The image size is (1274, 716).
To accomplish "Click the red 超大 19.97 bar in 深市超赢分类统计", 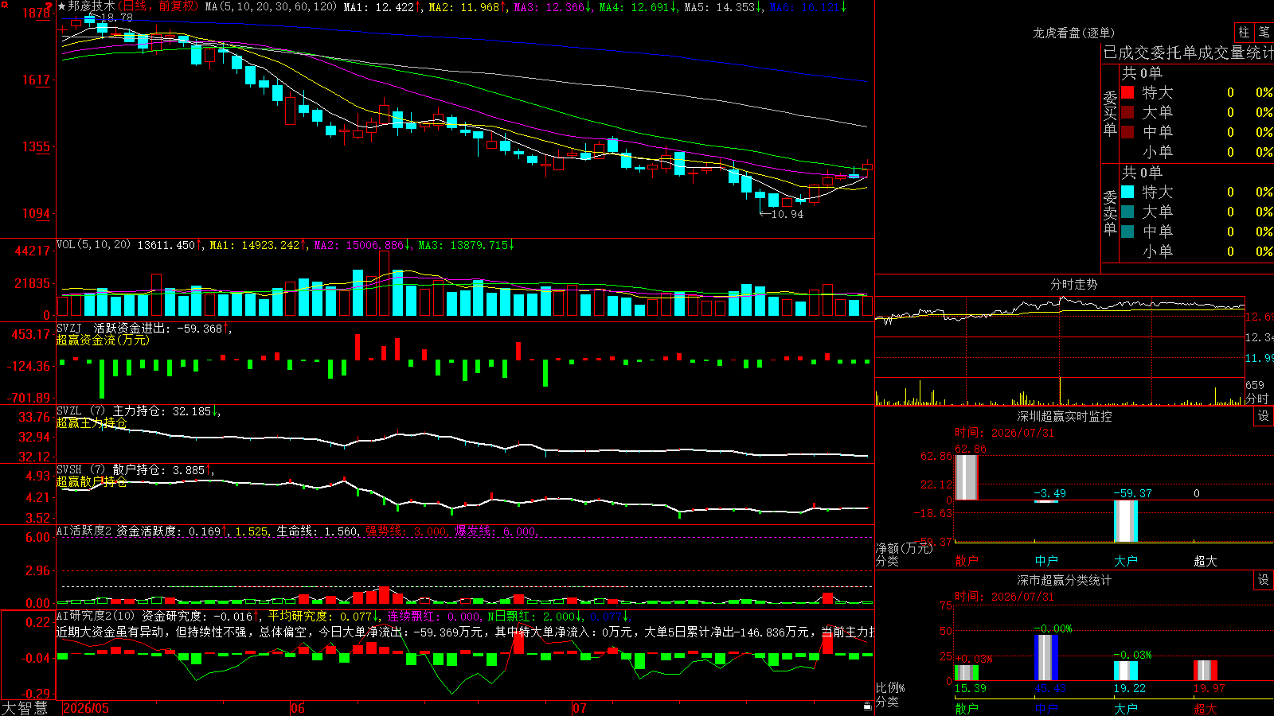I will (1206, 670).
